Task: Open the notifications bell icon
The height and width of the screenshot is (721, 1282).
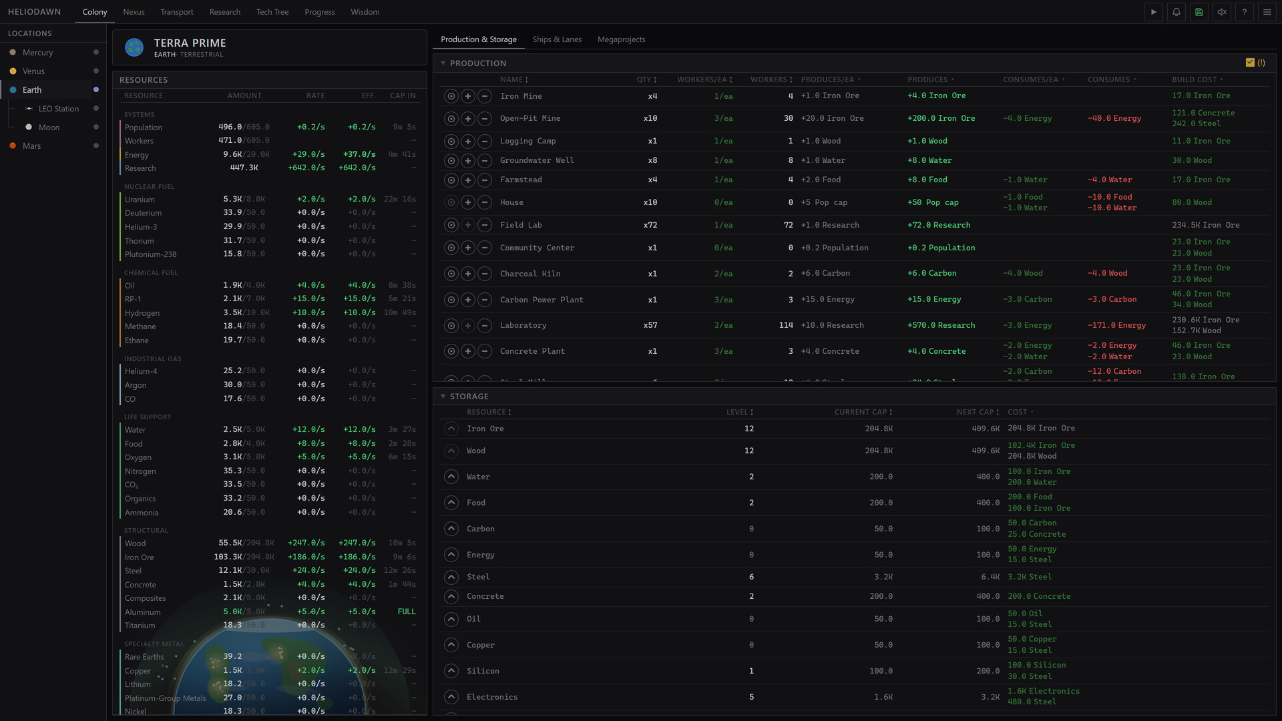Action: click(1176, 12)
